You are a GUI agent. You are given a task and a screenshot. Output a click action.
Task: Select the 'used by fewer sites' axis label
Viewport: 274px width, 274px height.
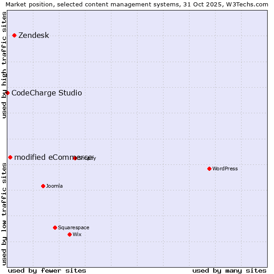point(47,270)
